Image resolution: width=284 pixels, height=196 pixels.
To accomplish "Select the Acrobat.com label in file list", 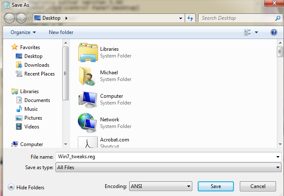I will [114, 140].
